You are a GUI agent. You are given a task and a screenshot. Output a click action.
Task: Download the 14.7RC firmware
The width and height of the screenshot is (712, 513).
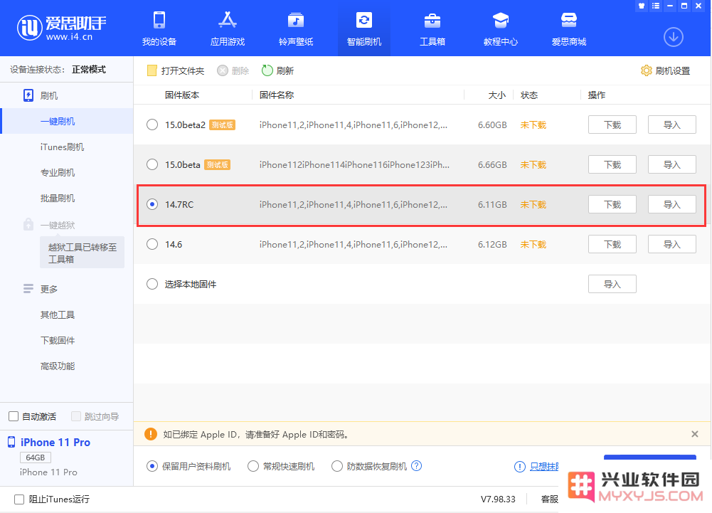612,204
